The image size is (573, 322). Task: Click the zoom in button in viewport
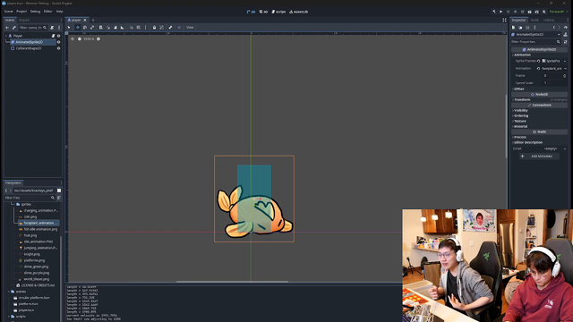tap(98, 38)
